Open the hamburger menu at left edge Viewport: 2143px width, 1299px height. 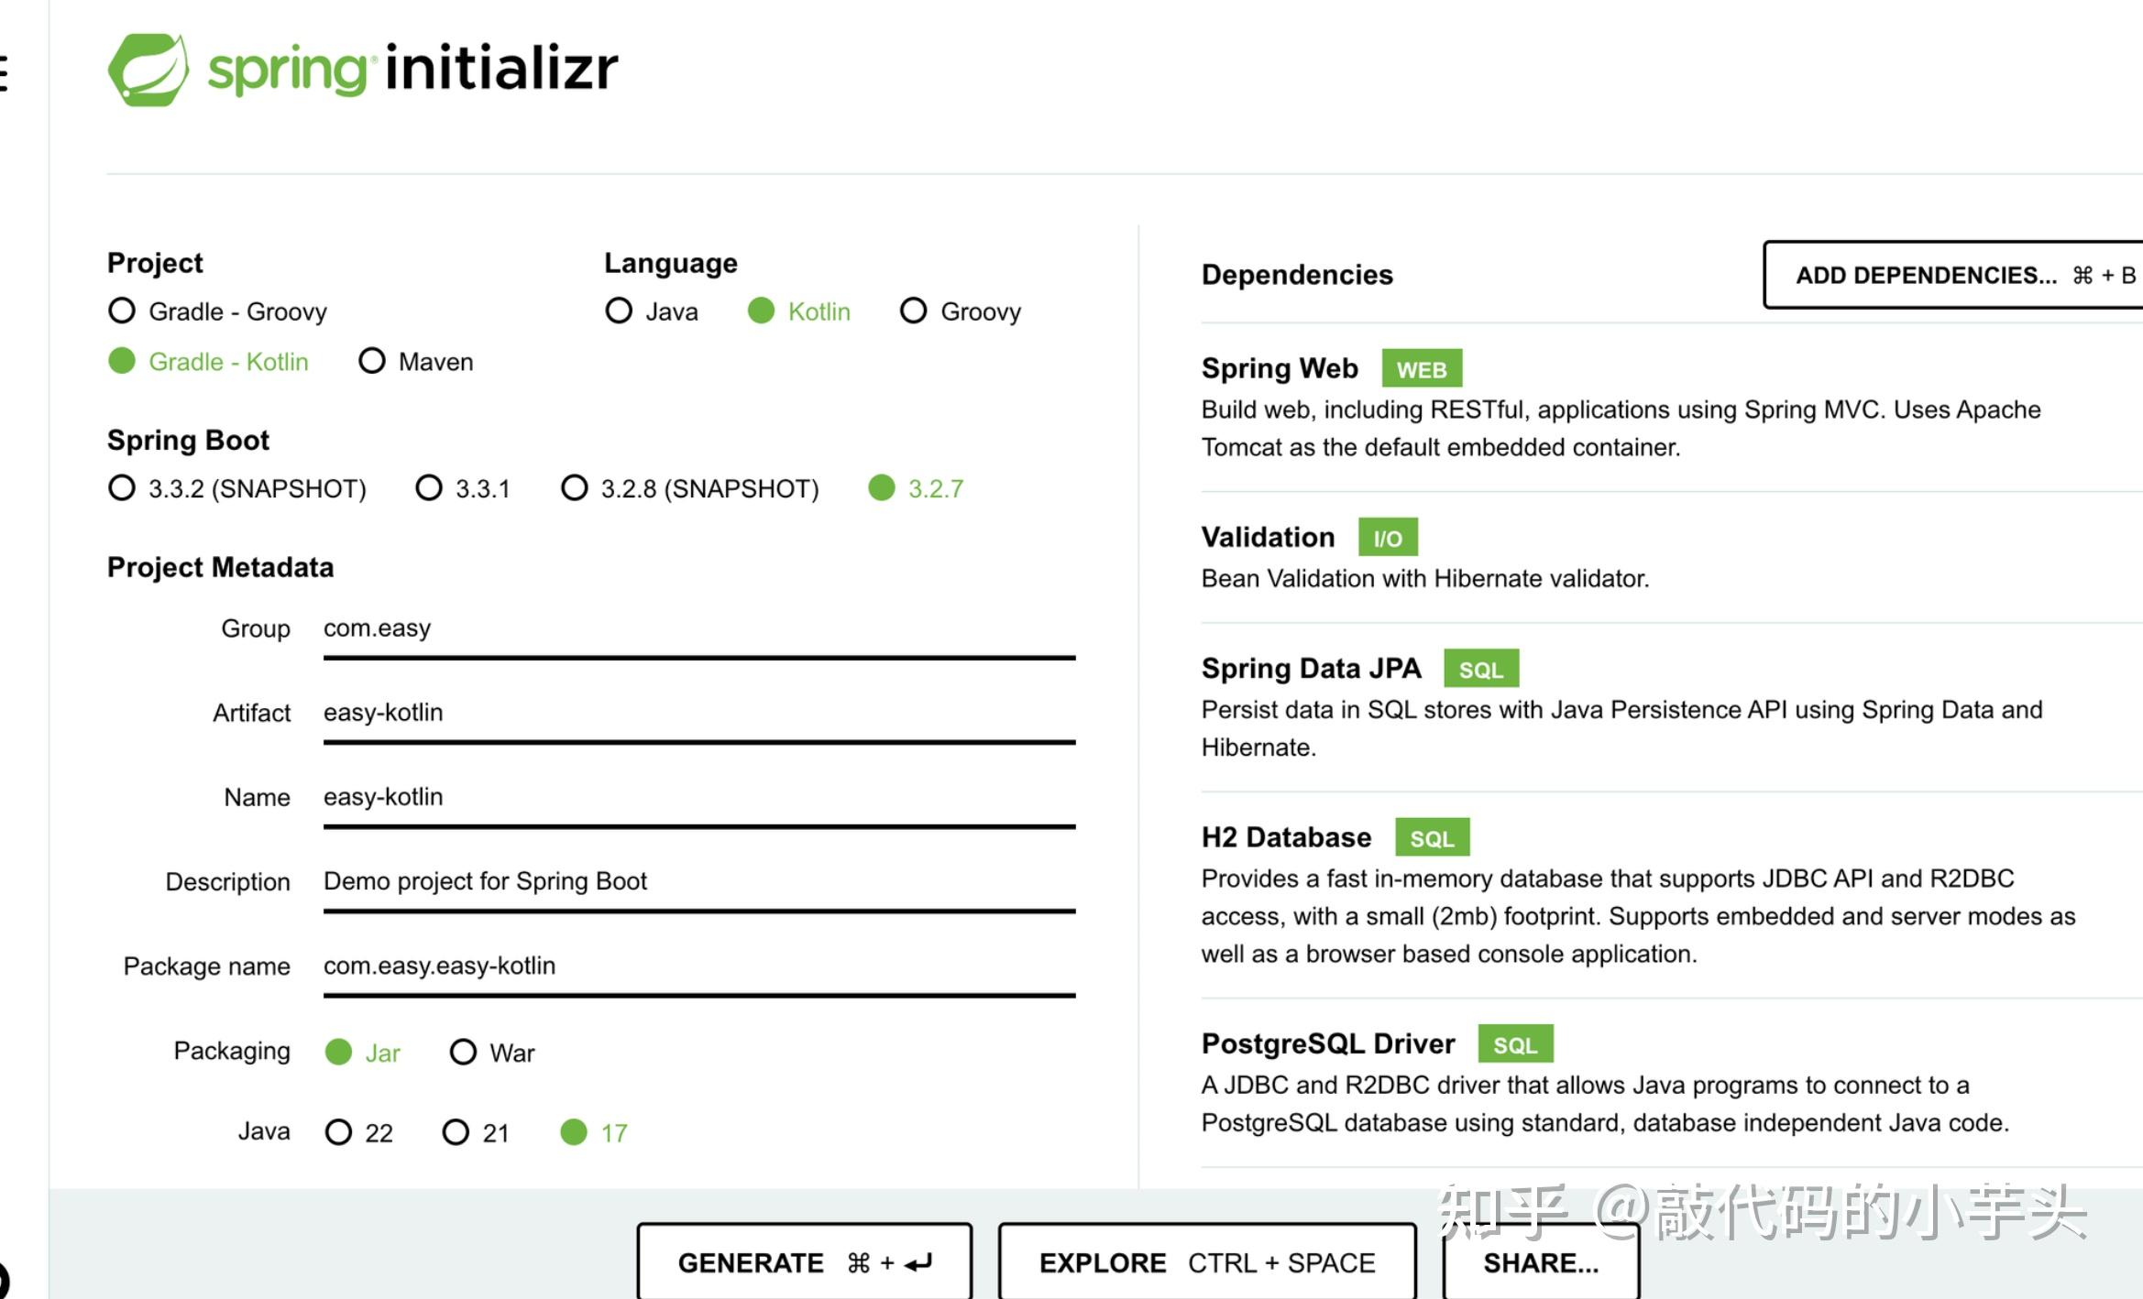(4, 72)
